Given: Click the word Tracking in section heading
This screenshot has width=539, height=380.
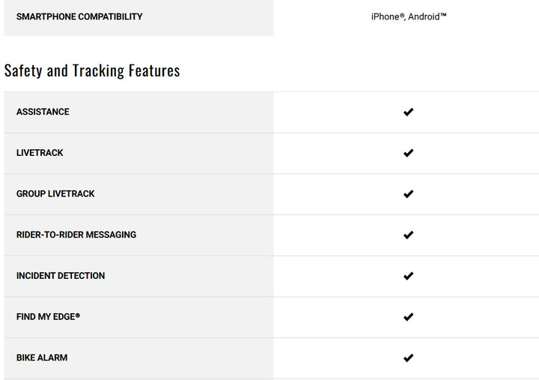Looking at the screenshot, I should click(x=98, y=70).
